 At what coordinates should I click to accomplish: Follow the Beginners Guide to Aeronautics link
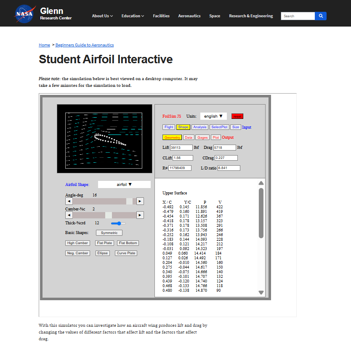point(84,45)
